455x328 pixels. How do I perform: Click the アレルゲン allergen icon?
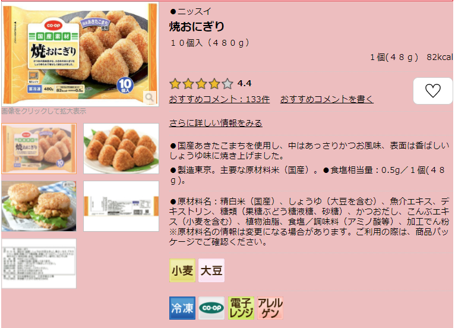pyautogui.click(x=270, y=308)
